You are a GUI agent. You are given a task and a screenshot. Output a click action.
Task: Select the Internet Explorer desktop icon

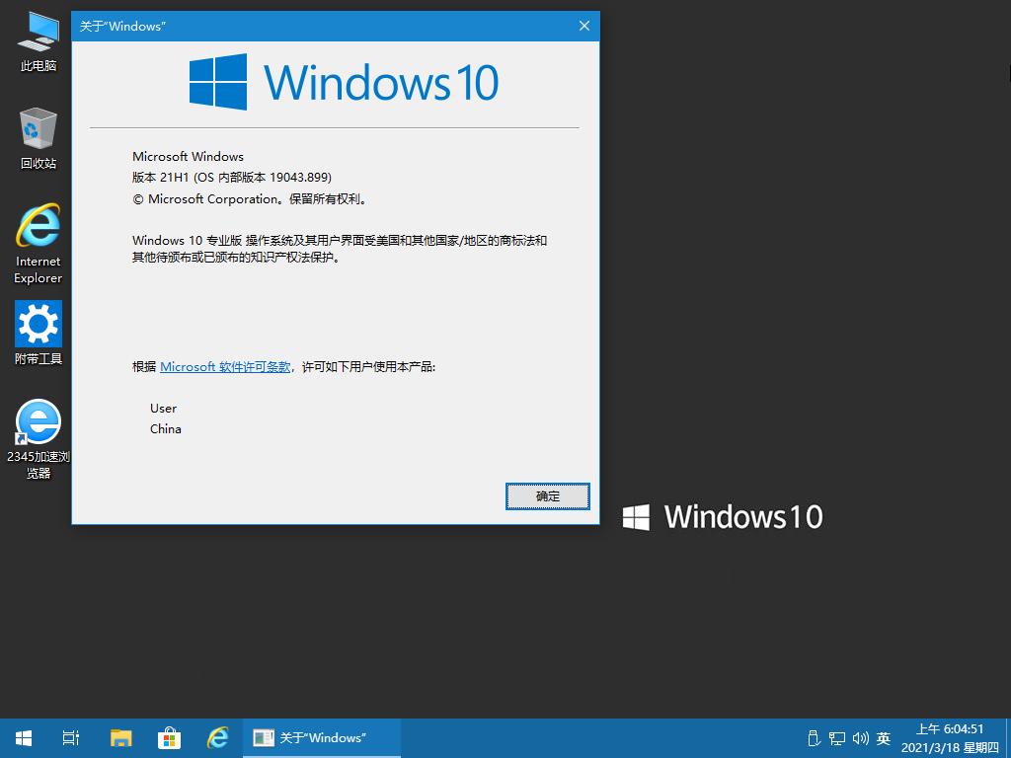(x=39, y=244)
